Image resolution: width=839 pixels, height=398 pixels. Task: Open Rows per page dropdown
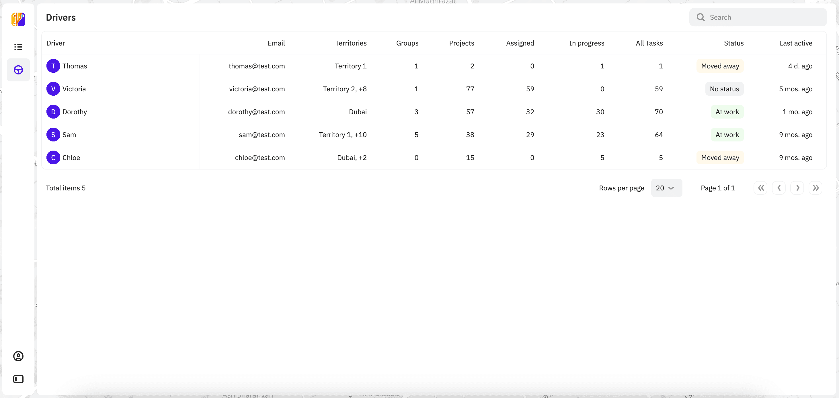click(x=666, y=188)
